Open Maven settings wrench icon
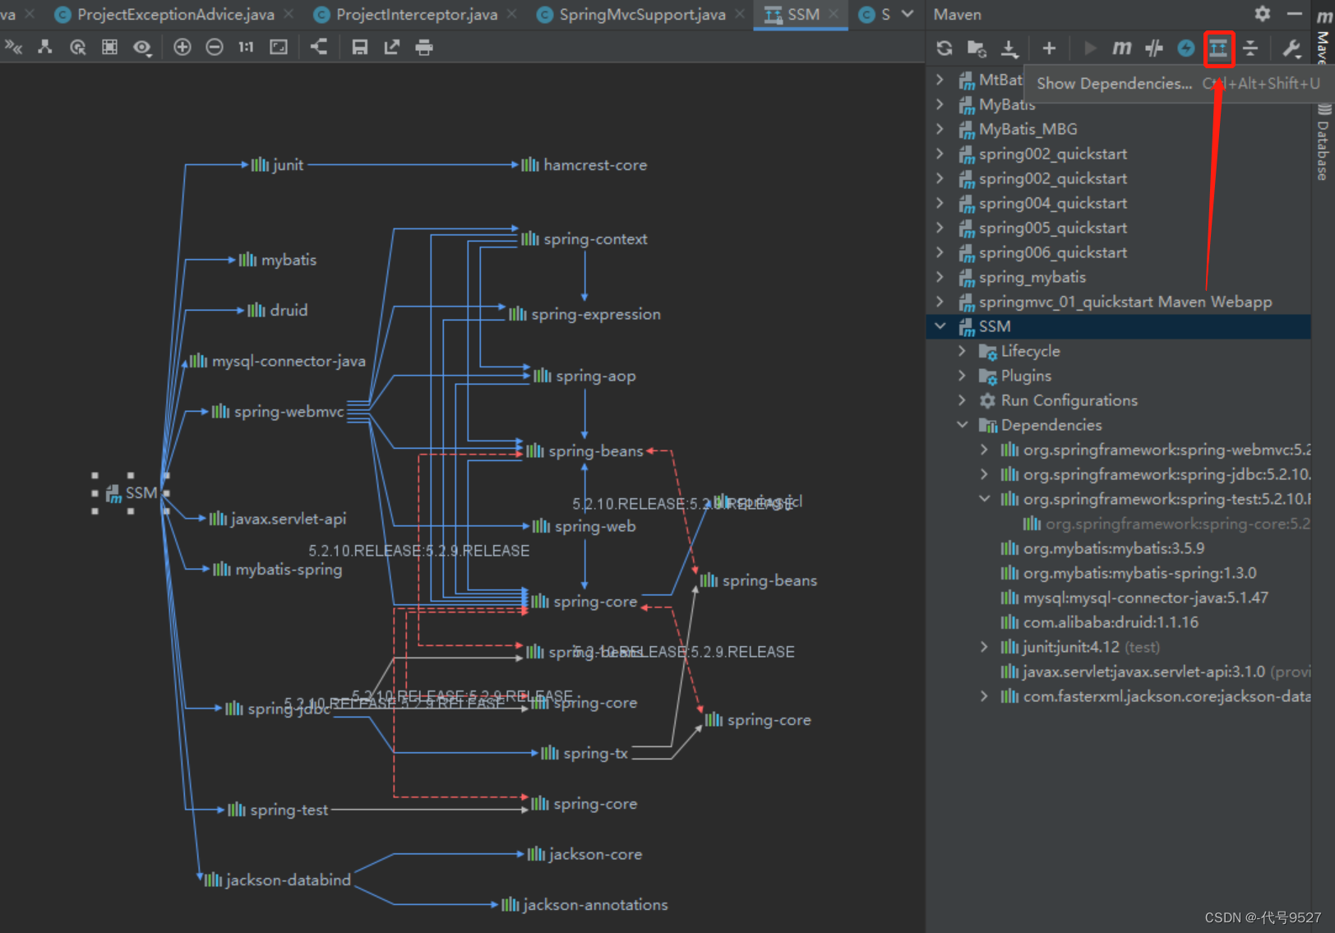The width and height of the screenshot is (1335, 933). (x=1291, y=48)
